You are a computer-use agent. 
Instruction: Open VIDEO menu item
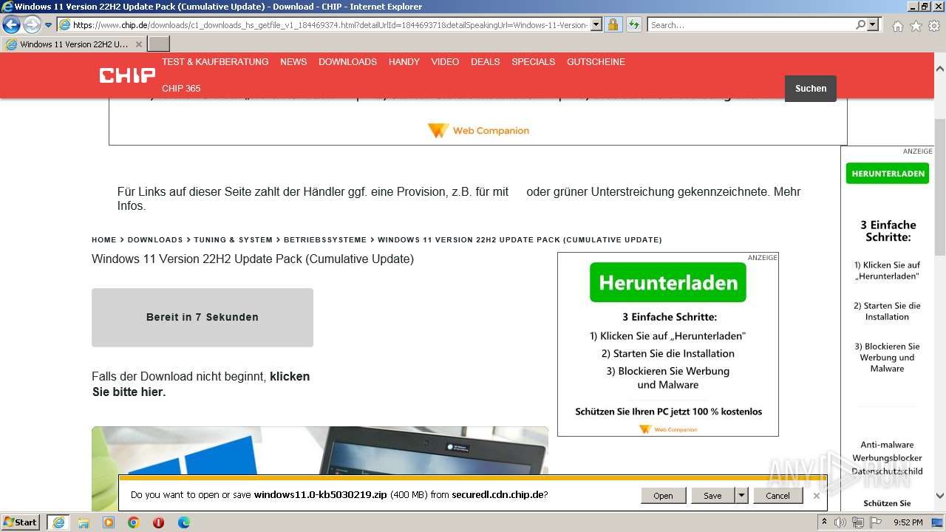(x=445, y=62)
